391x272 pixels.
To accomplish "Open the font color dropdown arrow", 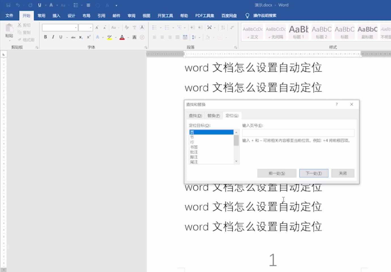I will (x=128, y=37).
